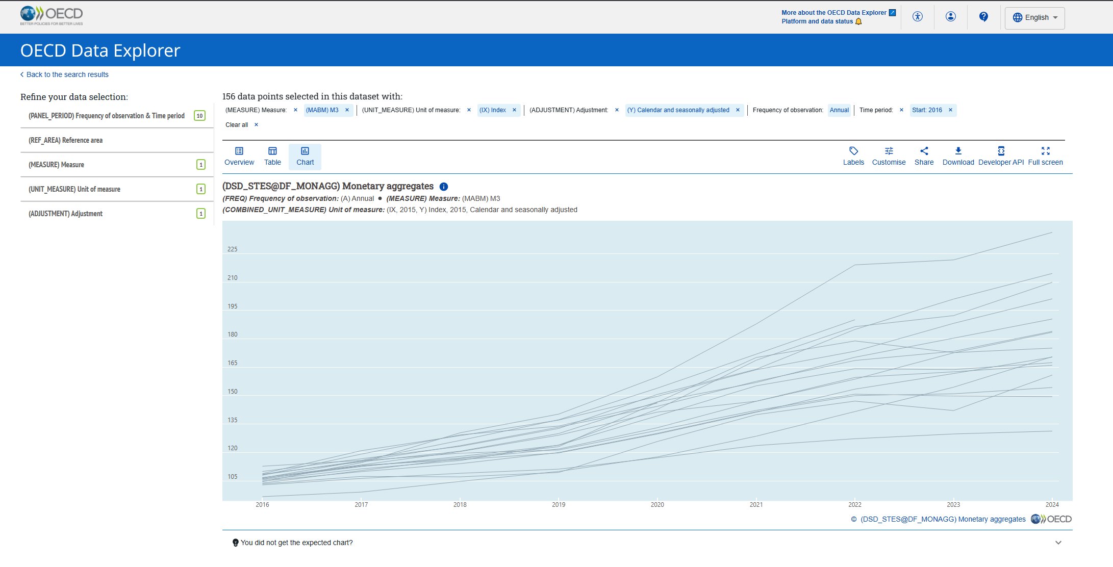Switch chart to Full screen
Screen dimensions: 1113x567
pyautogui.click(x=1045, y=157)
